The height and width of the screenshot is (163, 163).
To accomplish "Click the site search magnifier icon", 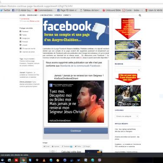I will coord(140,15).
